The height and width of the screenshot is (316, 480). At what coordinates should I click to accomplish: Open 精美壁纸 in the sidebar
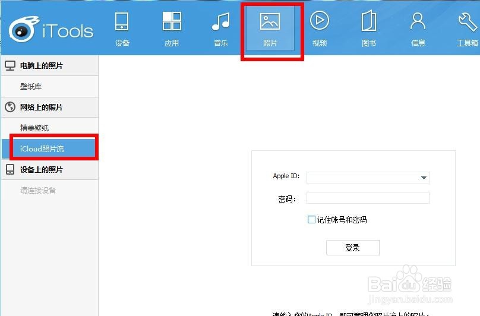click(x=50, y=128)
